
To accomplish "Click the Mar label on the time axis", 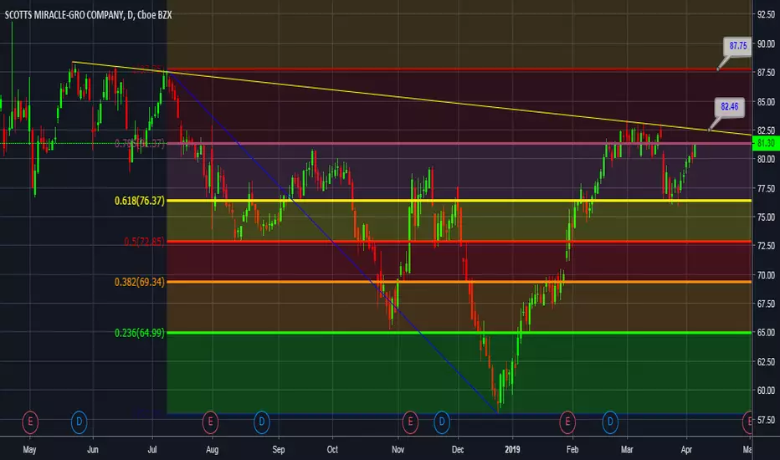I will point(627,450).
